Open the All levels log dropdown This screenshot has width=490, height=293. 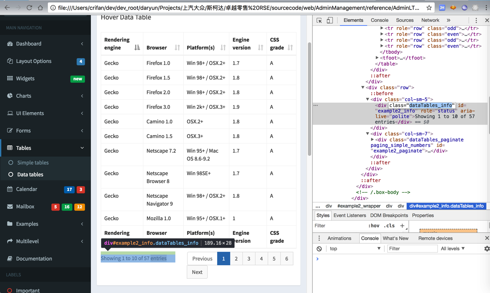(x=453, y=249)
